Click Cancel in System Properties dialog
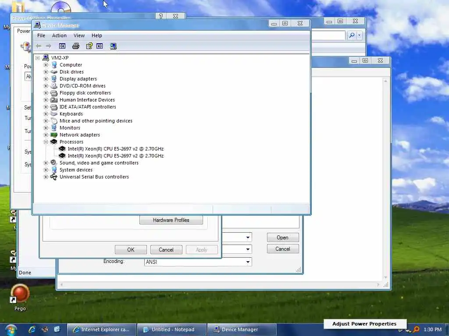 tap(166, 250)
